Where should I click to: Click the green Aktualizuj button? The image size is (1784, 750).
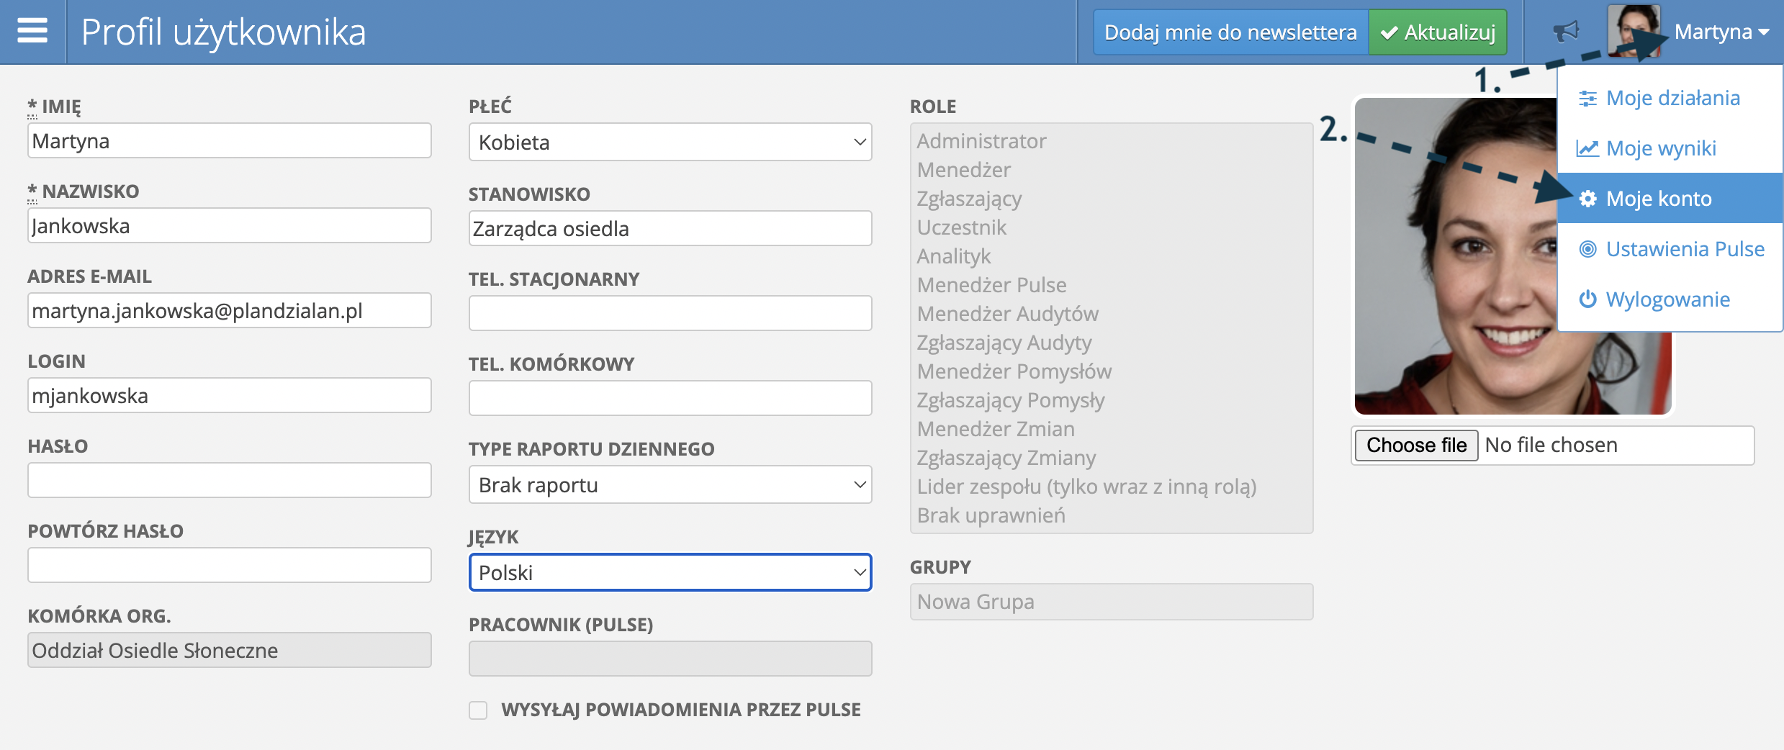[x=1438, y=32]
